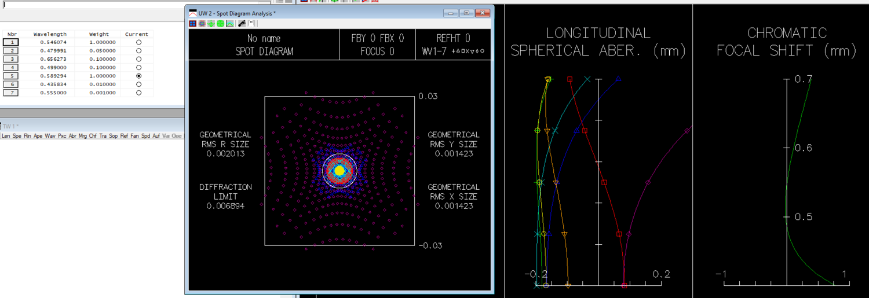Select wavelength 7 (0.555000) as current
The height and width of the screenshot is (298, 869).
coord(138,93)
